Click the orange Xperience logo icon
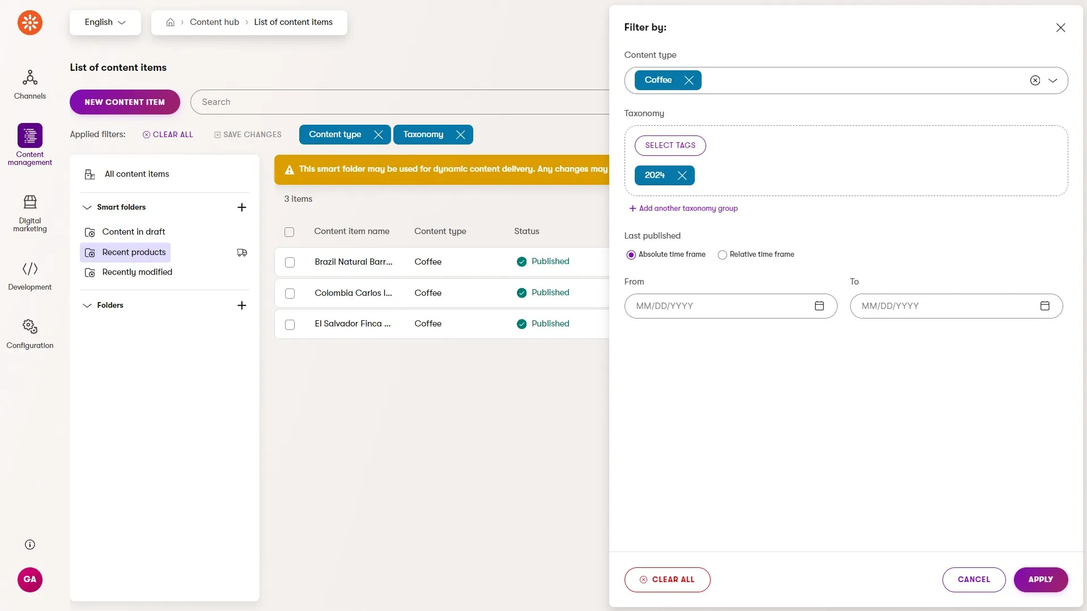This screenshot has height=611, width=1087. coord(29,23)
